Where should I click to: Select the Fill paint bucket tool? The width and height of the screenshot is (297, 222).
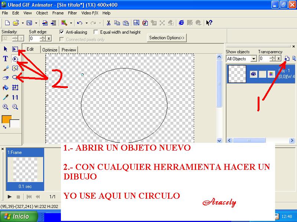coord(6,87)
